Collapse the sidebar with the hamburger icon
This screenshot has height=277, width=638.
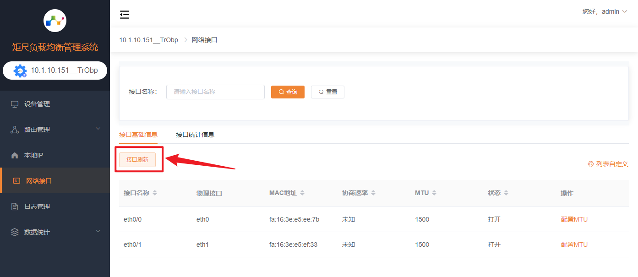[125, 15]
